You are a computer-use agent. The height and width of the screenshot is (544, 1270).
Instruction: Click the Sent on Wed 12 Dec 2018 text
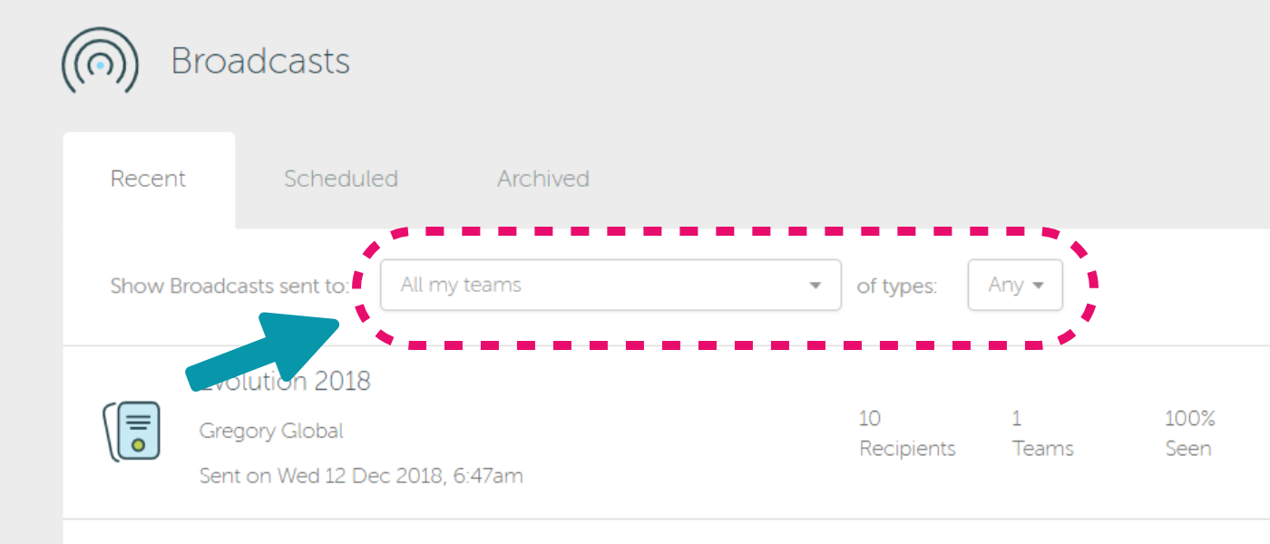pos(361,475)
